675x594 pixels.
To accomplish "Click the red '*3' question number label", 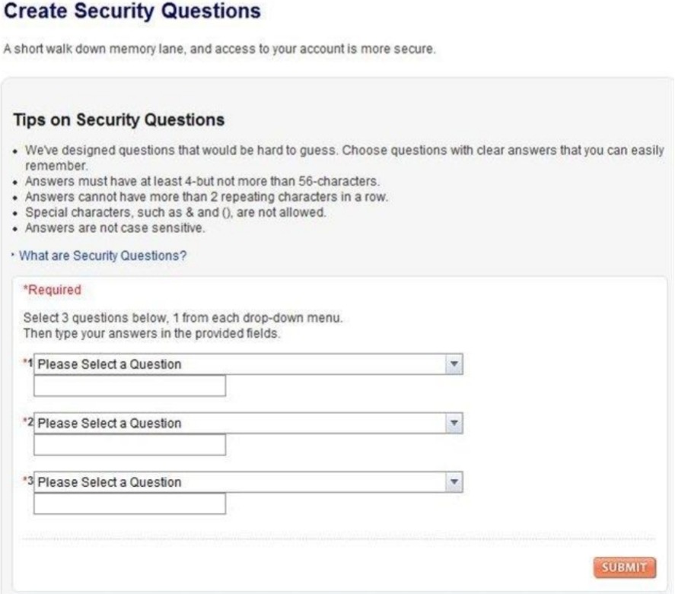I will click(28, 481).
